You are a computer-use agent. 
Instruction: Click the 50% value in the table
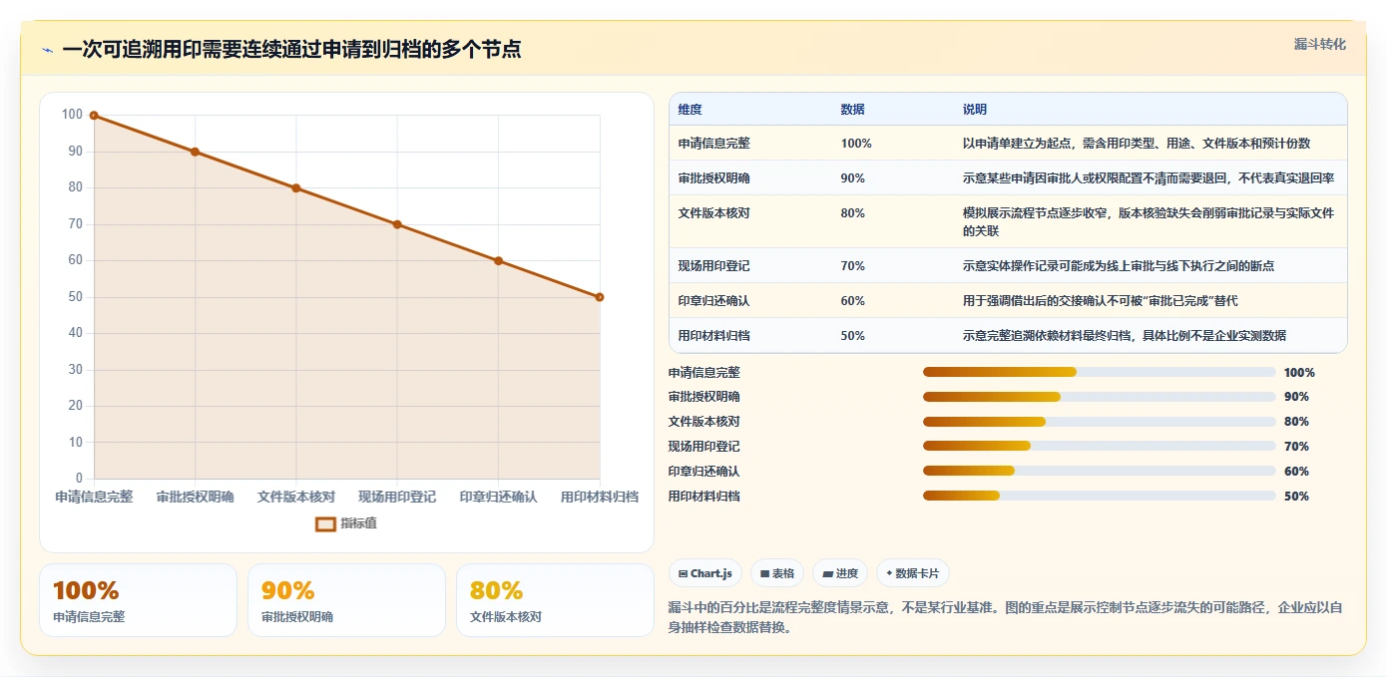pos(853,336)
